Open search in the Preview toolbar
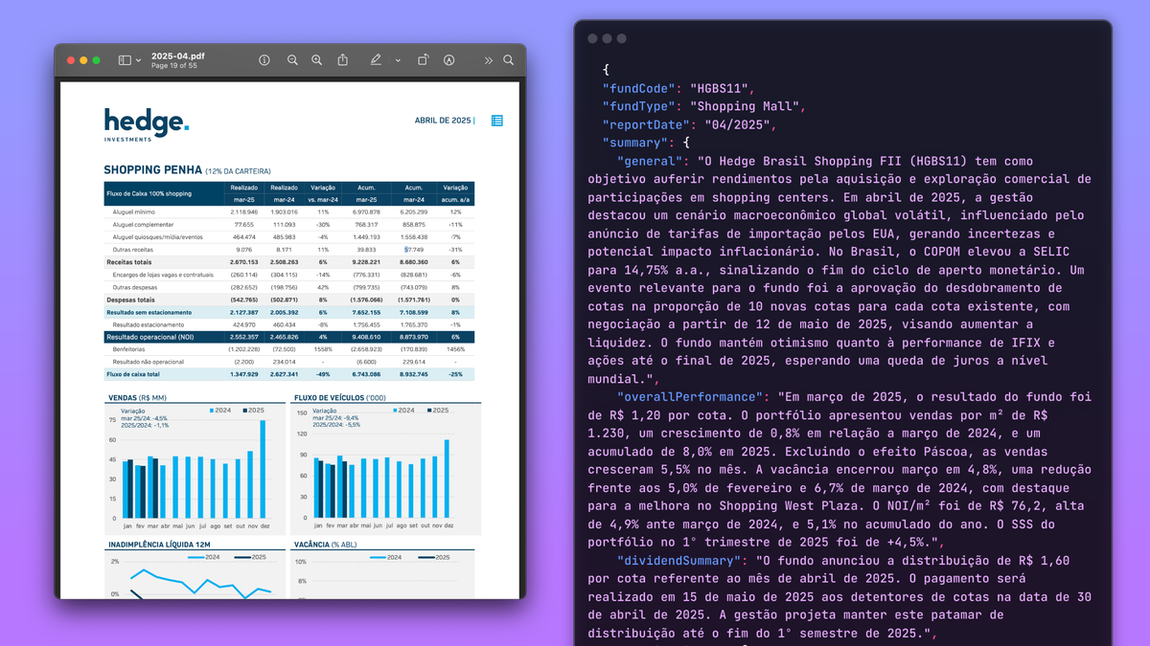 coord(509,60)
